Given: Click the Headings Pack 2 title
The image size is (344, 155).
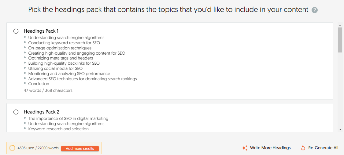Looking at the screenshot, I should [x=41, y=112].
